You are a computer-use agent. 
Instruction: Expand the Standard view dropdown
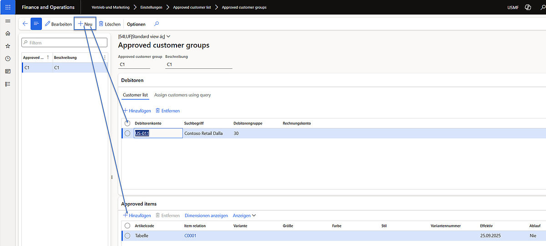point(168,36)
